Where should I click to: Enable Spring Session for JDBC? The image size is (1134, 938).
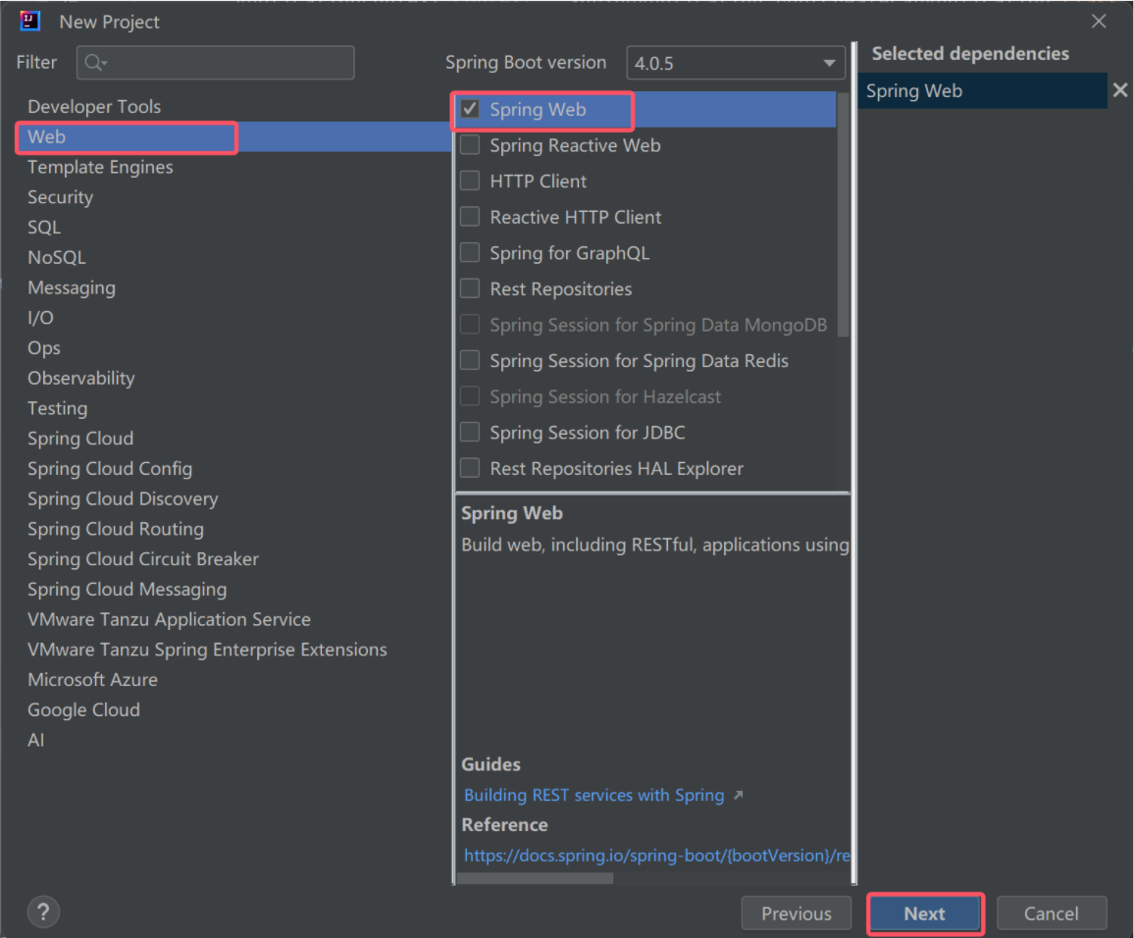(470, 433)
